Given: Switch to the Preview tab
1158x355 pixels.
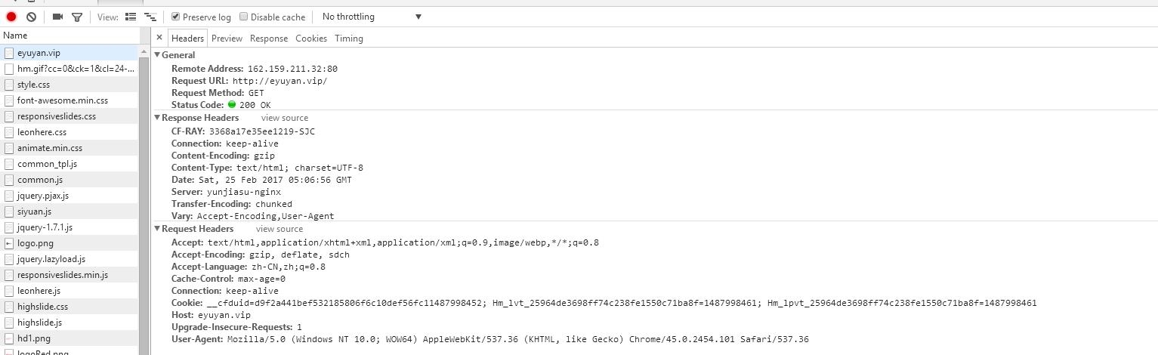Looking at the screenshot, I should click(x=227, y=39).
